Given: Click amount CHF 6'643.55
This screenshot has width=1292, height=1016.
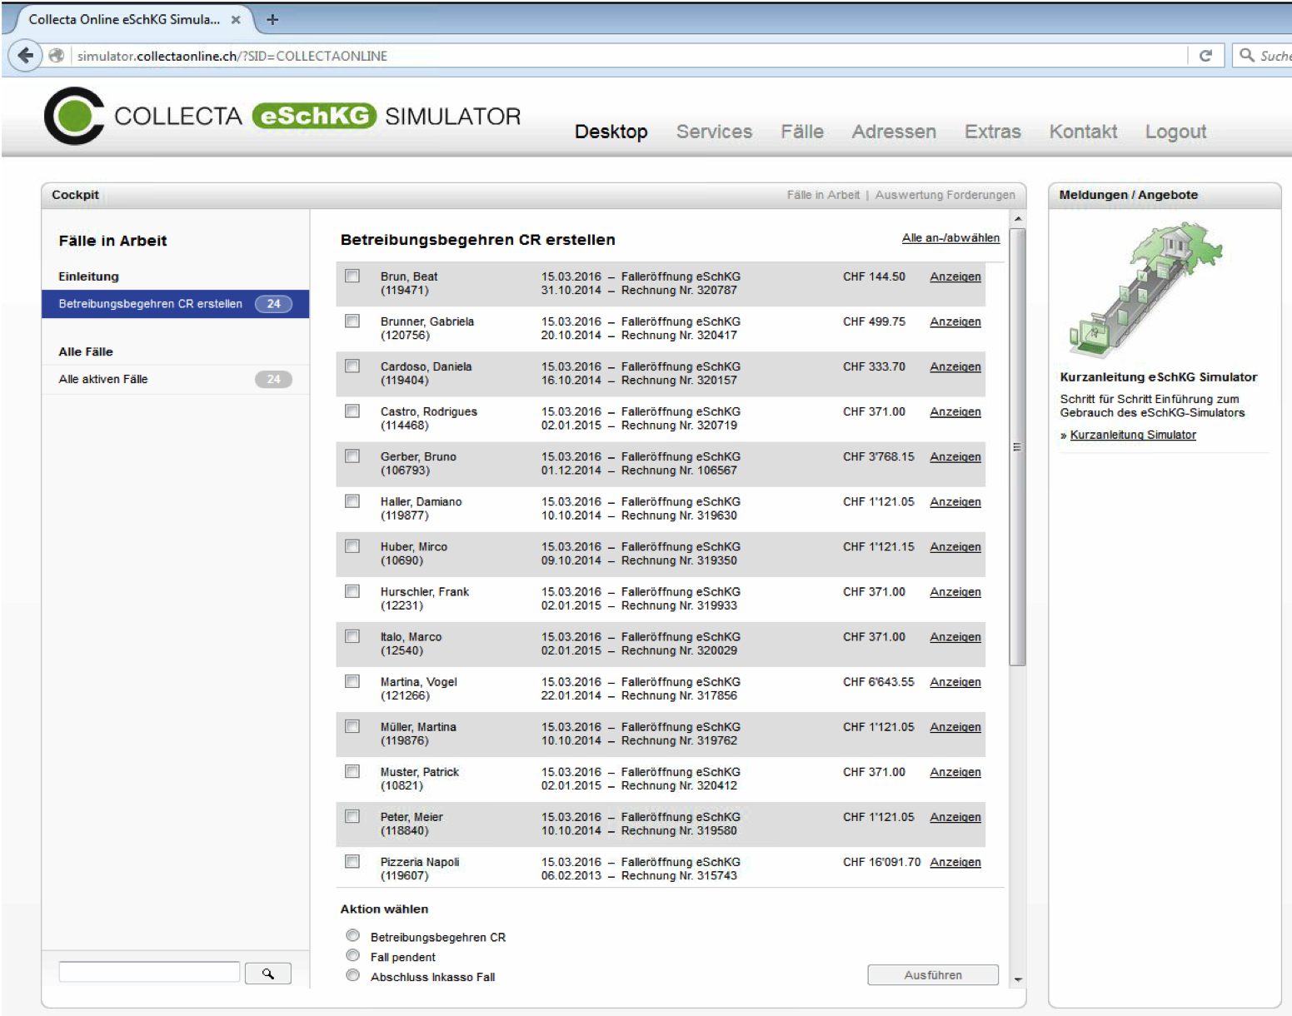Looking at the screenshot, I should pos(878,681).
